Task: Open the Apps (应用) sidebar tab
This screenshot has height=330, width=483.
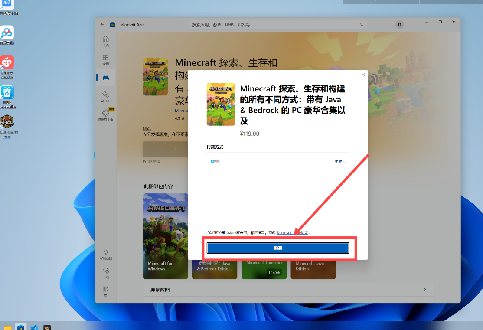Action: click(x=106, y=60)
